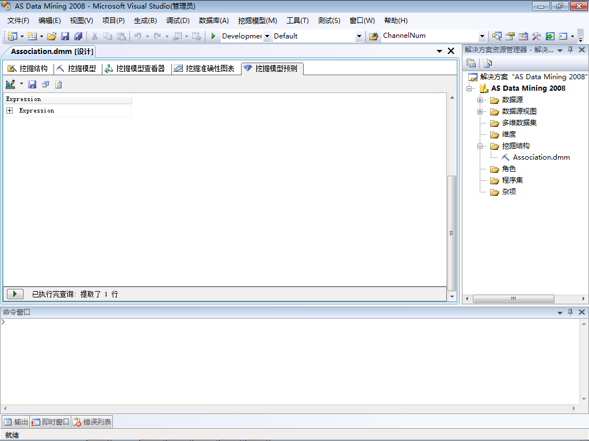Viewport: 589px width, 441px height.
Task: Open the Development configuration dropdown
Action: click(267, 36)
